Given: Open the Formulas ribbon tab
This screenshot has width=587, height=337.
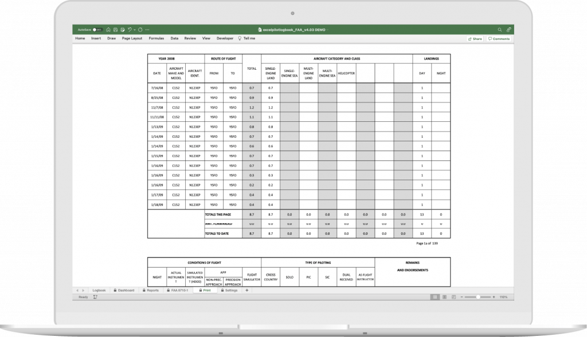Looking at the screenshot, I should click(156, 38).
